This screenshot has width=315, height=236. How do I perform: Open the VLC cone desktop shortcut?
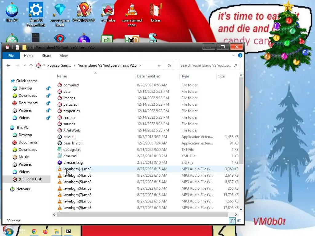[132, 14]
